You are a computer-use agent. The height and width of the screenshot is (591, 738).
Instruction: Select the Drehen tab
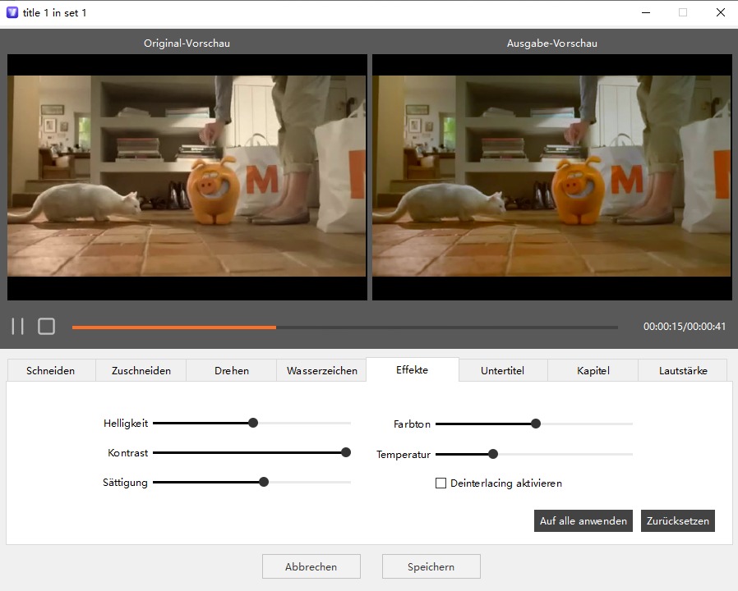pos(231,370)
